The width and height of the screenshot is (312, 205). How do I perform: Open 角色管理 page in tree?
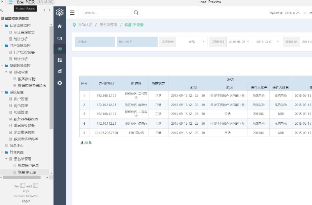click(21, 106)
